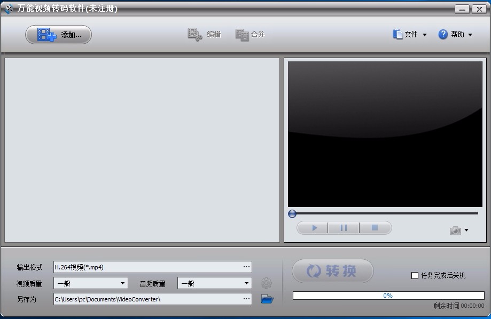The height and width of the screenshot is (319, 491).
Task: Select the Merge videos tool
Action: coord(250,35)
